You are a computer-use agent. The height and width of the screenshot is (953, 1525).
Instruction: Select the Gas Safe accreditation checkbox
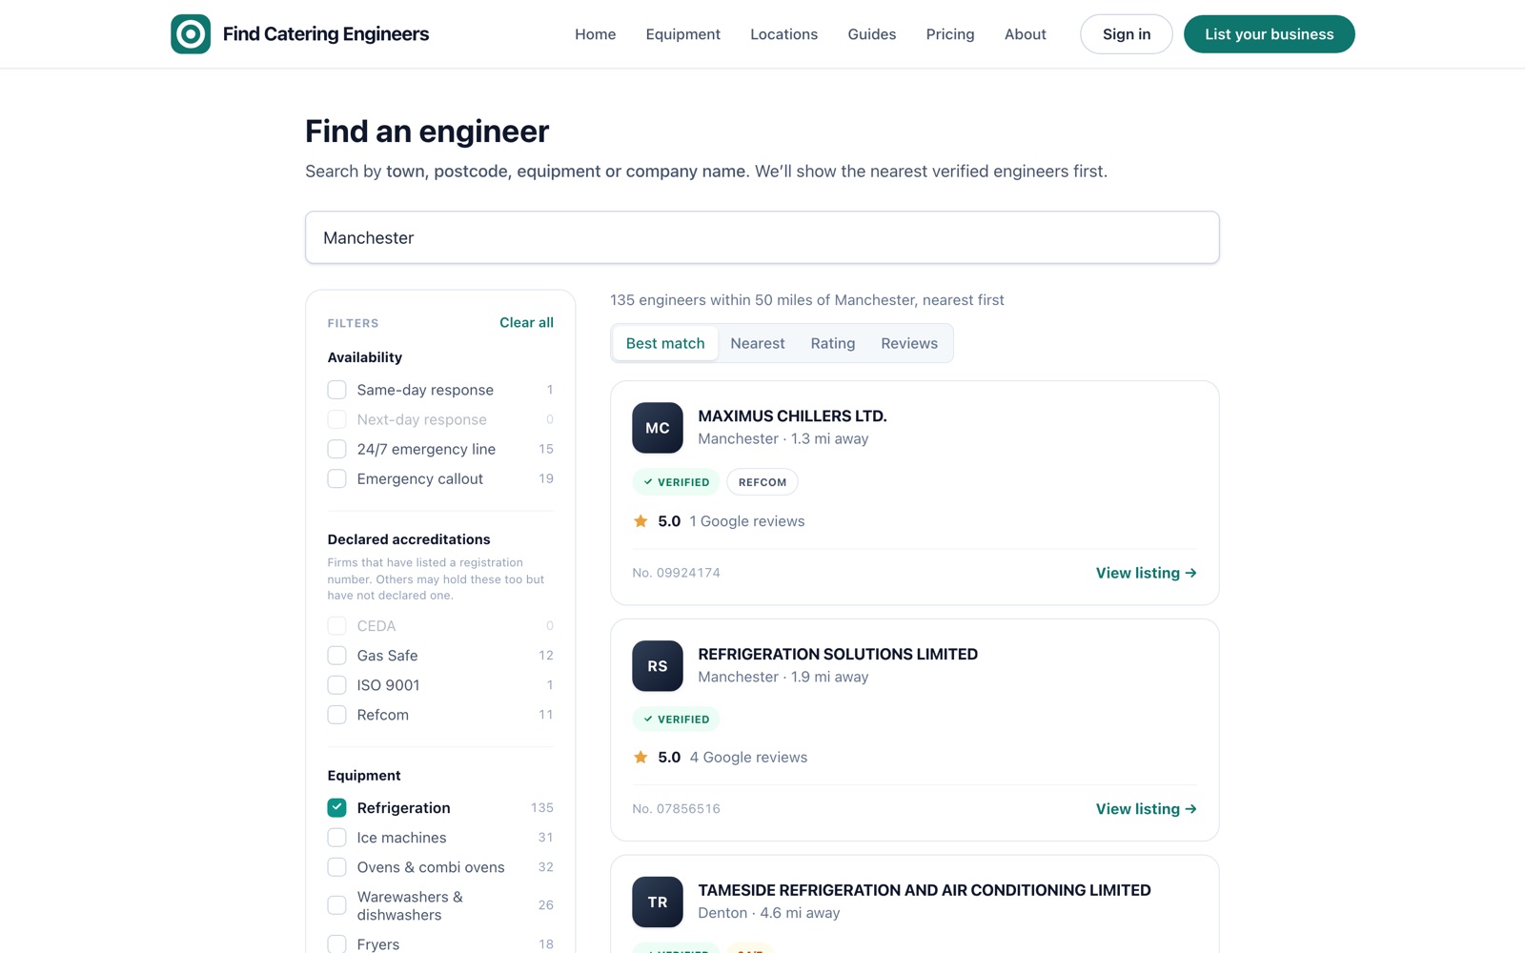pyautogui.click(x=336, y=656)
